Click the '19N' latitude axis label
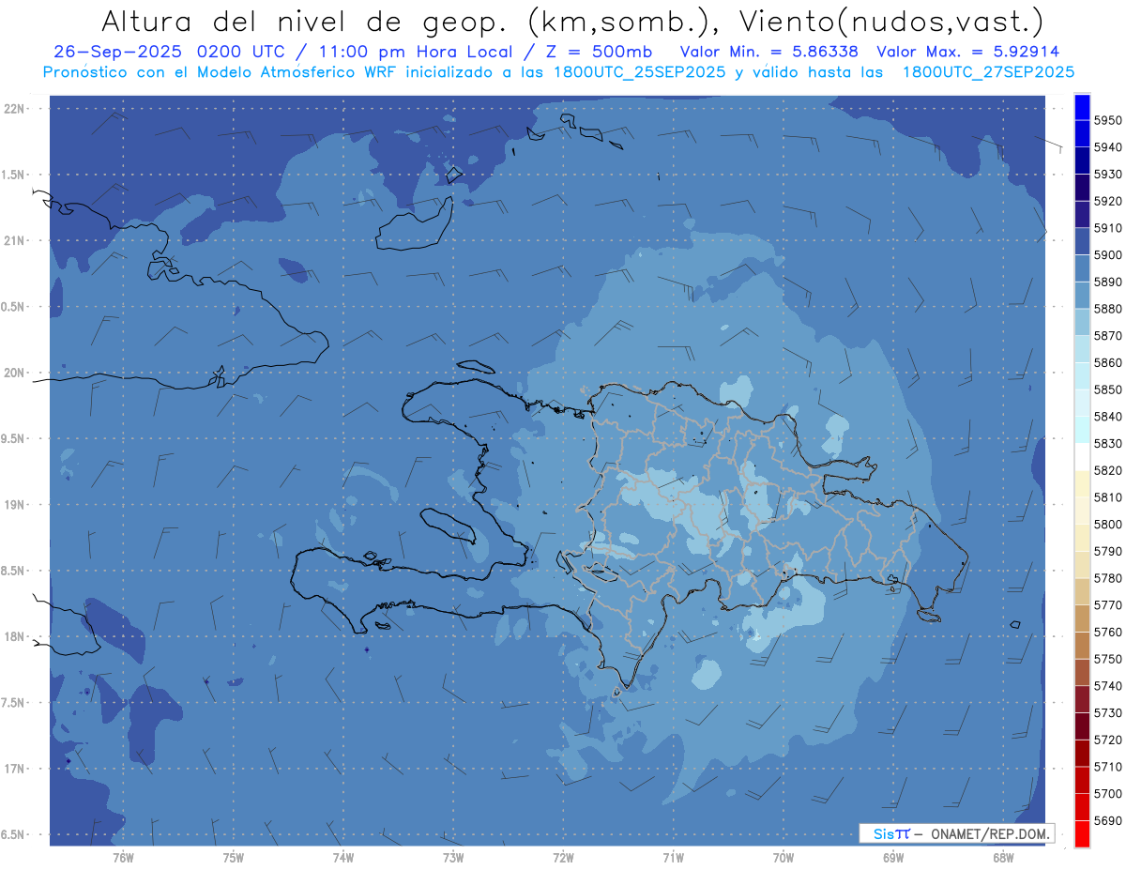Image resolution: width=1126 pixels, height=870 pixels. click(x=16, y=505)
